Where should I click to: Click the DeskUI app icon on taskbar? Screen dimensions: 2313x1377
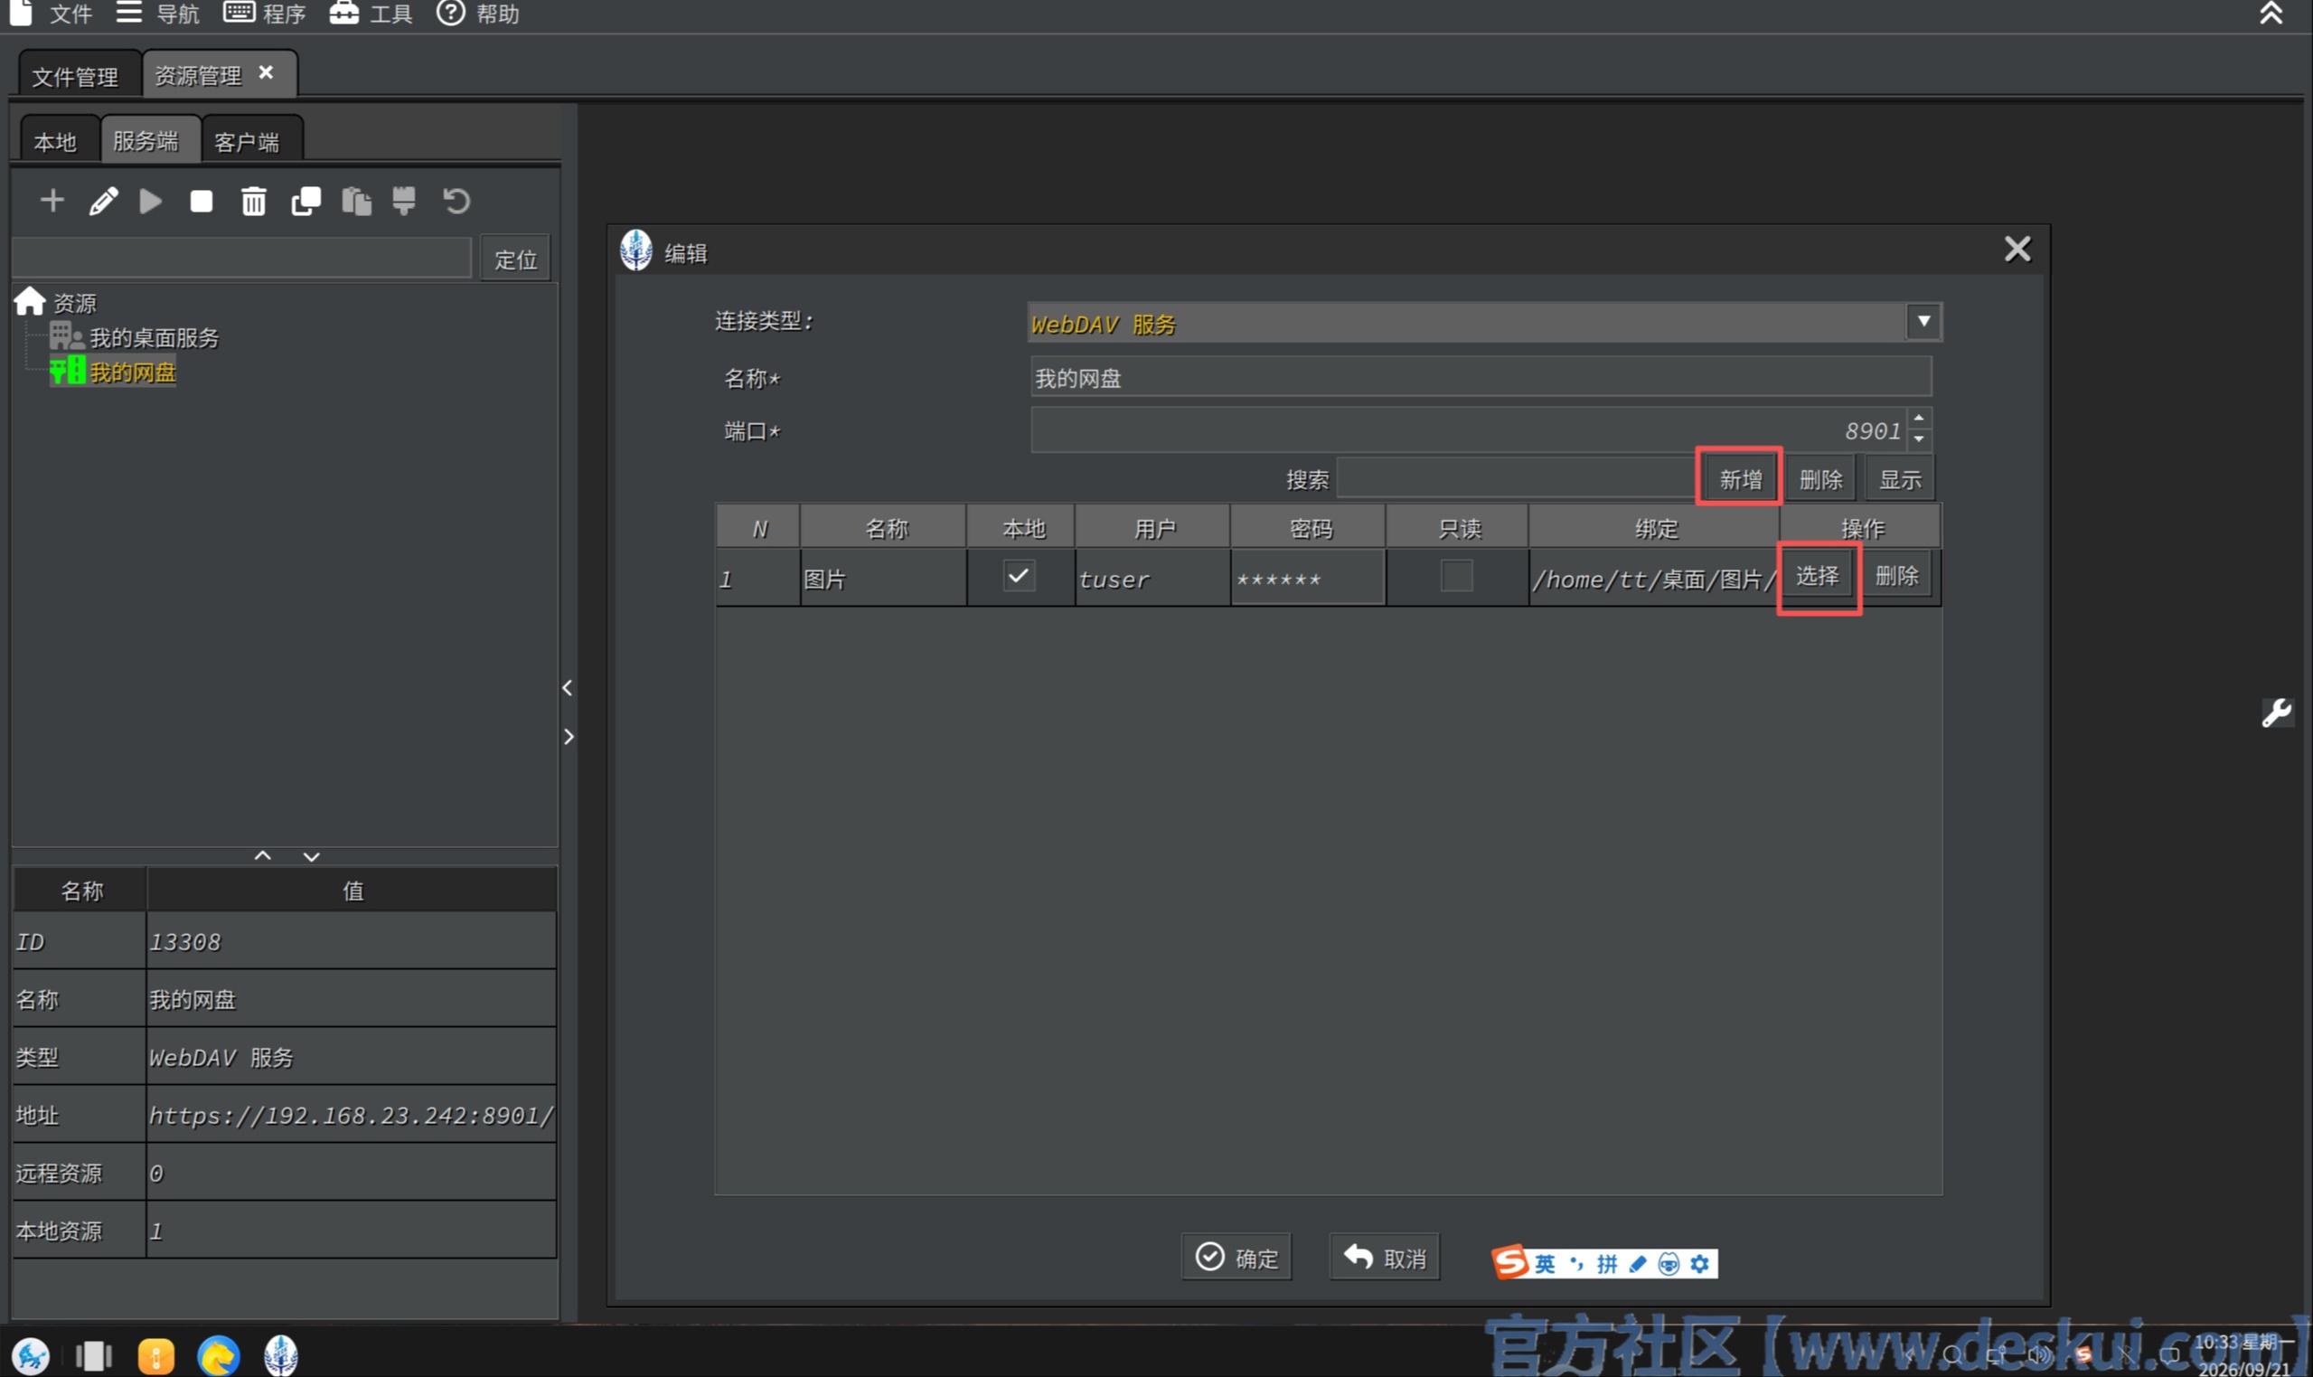click(281, 1355)
